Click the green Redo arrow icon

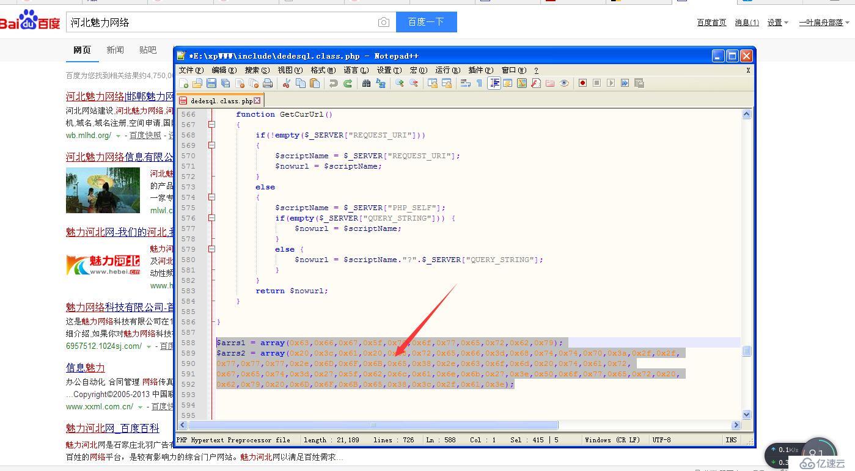pyautogui.click(x=348, y=83)
